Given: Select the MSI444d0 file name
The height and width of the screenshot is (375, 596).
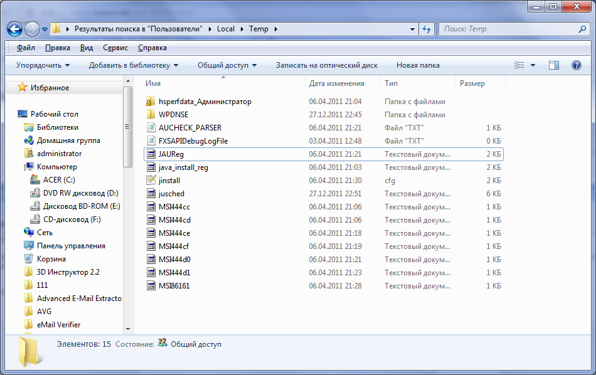Looking at the screenshot, I should 174,260.
